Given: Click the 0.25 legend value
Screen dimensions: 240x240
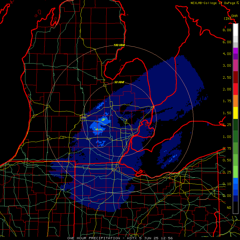Looking at the screenshot, I should [x=227, y=172].
